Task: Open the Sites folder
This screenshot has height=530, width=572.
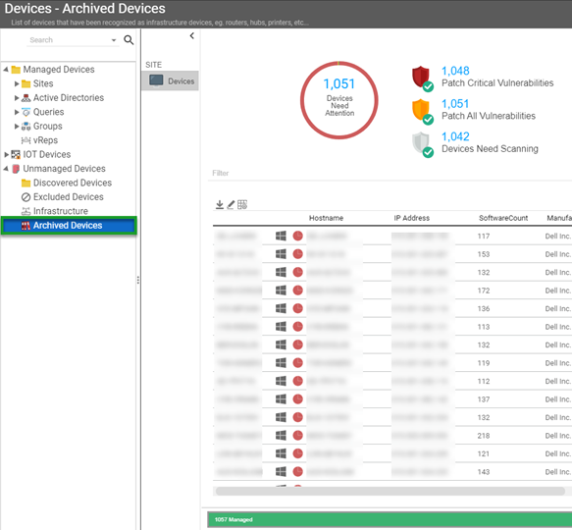Action: tap(43, 83)
